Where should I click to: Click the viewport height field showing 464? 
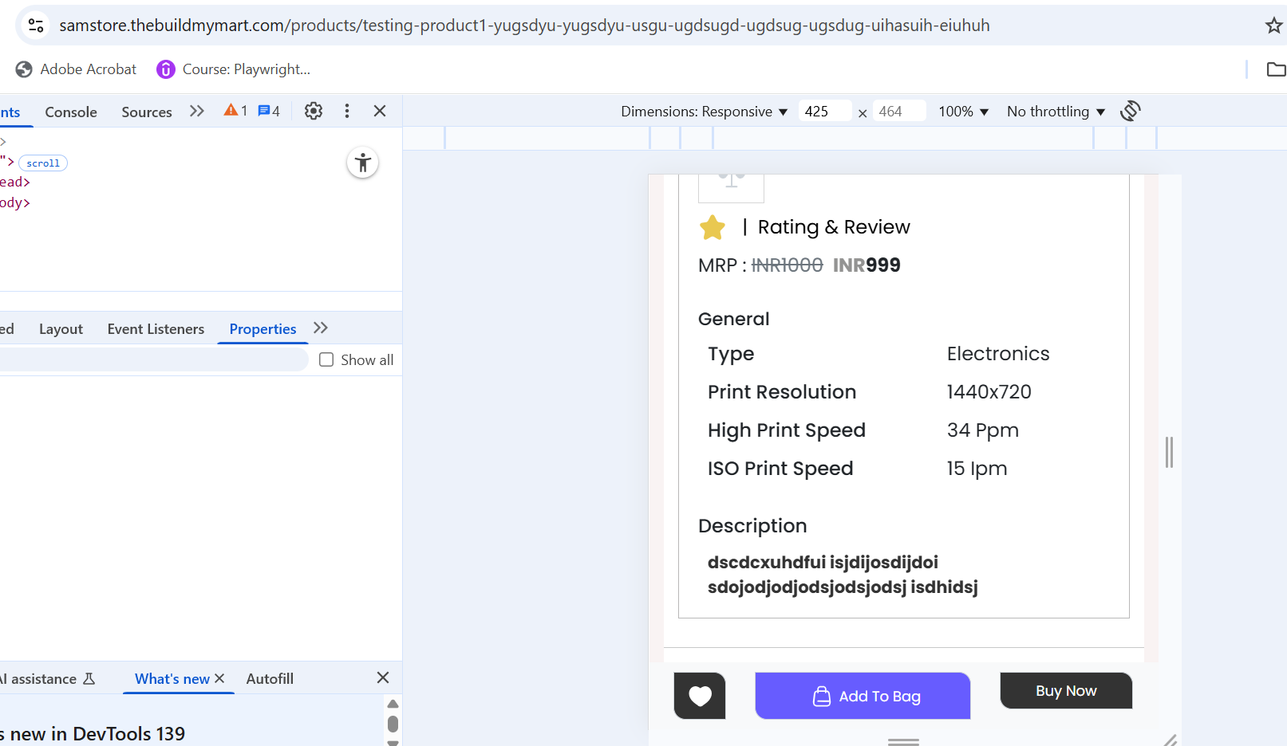[899, 112]
